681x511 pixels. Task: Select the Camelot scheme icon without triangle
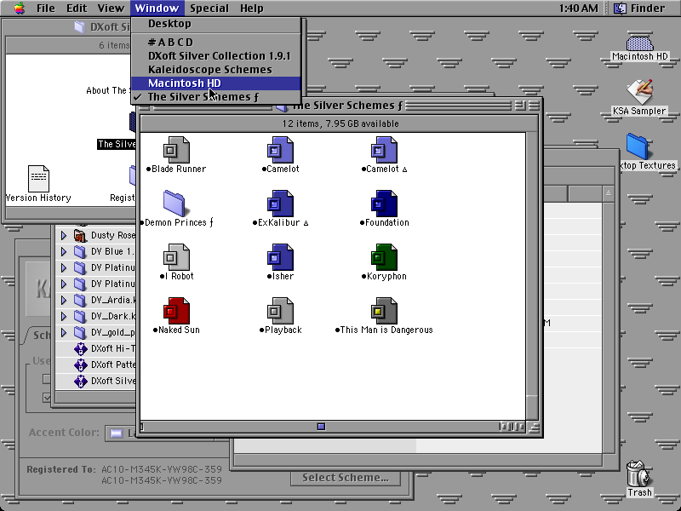pos(280,150)
